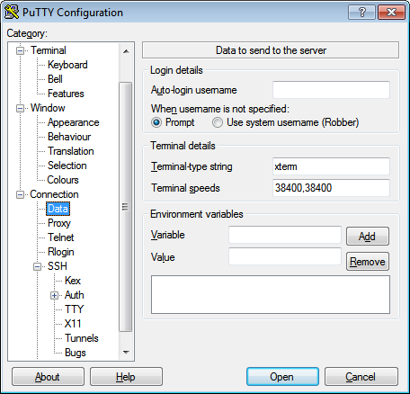Click the category list scrollbar thumb
The width and height of the screenshot is (410, 394).
point(126,207)
